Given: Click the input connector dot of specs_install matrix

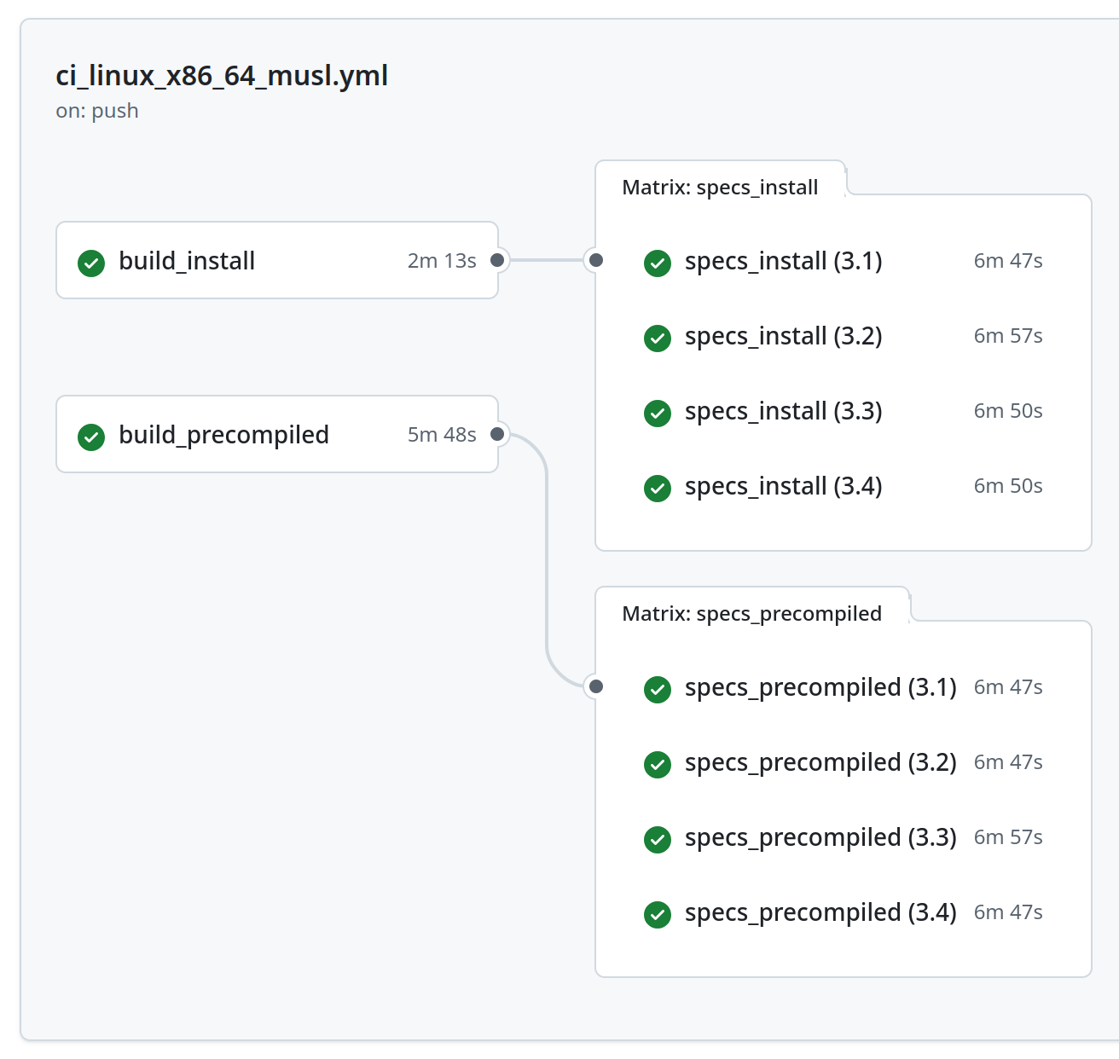Looking at the screenshot, I should 596,260.
